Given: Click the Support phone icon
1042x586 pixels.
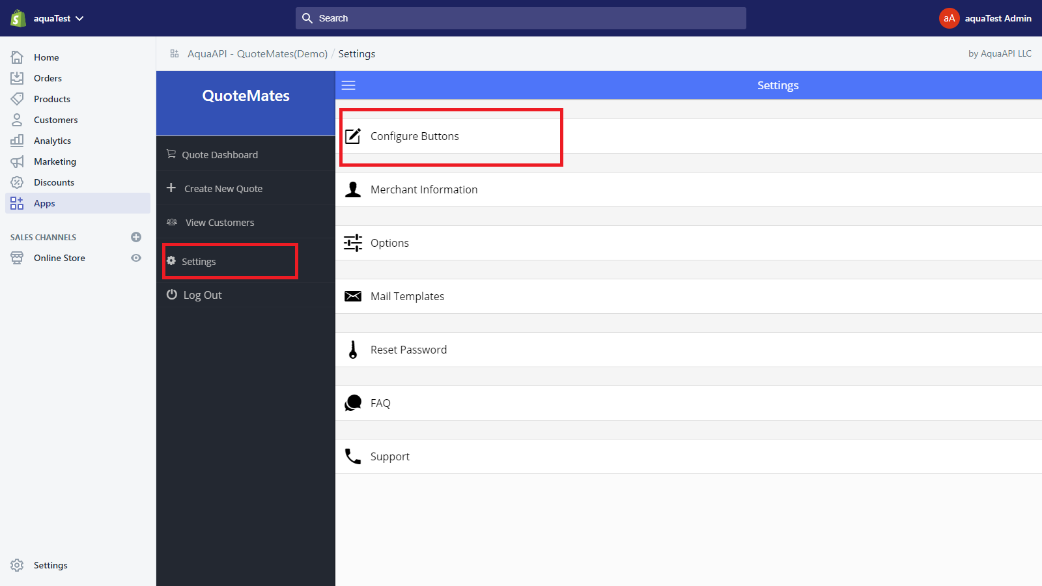Looking at the screenshot, I should pyautogui.click(x=353, y=456).
